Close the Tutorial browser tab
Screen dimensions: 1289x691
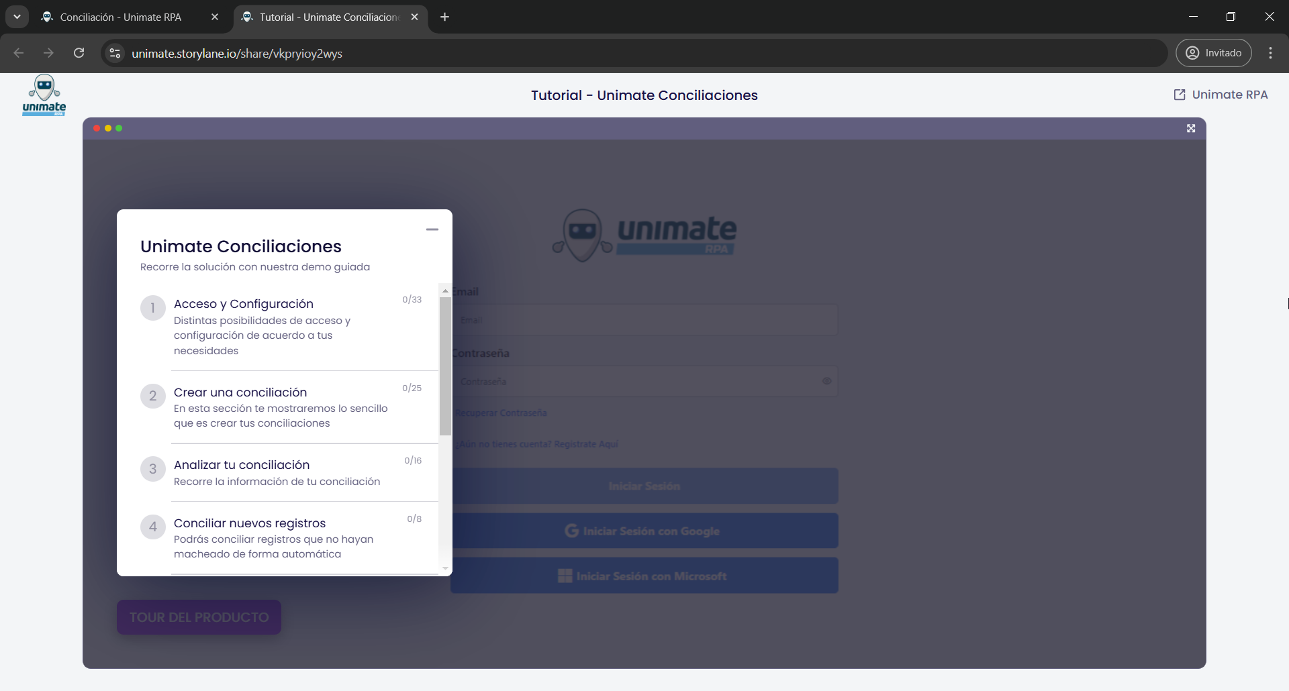pos(415,17)
